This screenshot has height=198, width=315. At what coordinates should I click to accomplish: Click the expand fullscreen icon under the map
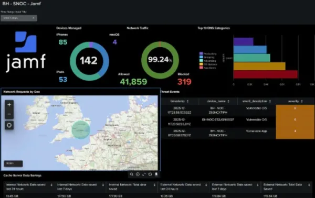pyautogui.click(x=144, y=174)
